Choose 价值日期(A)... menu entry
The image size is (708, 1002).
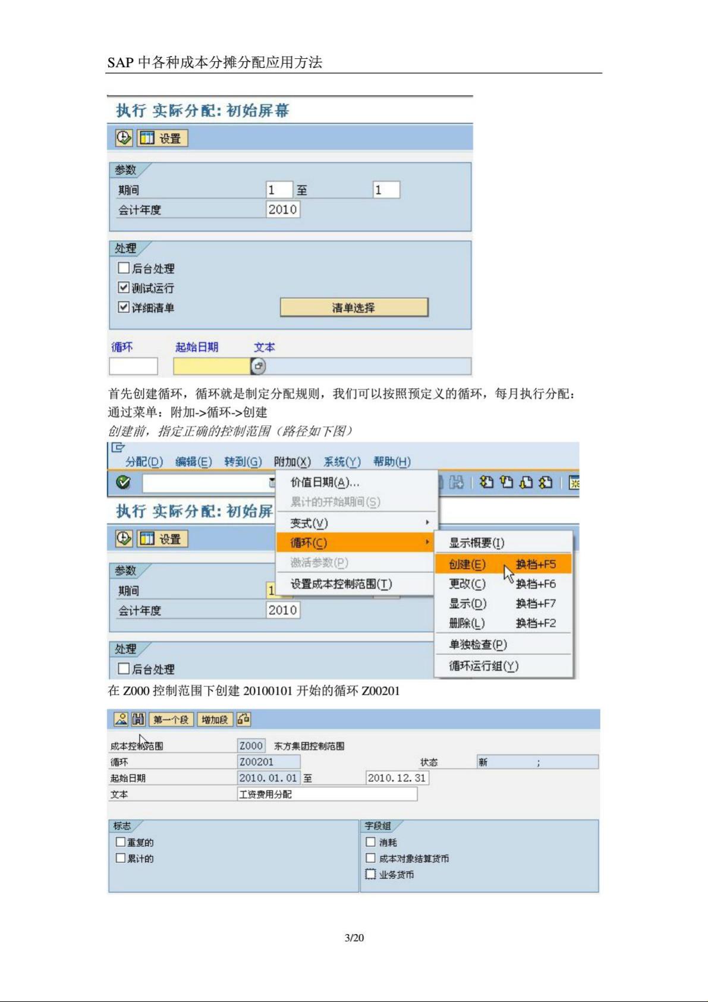pyautogui.click(x=355, y=482)
